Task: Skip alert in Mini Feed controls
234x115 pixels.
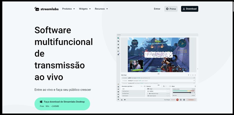Action: pos(193,75)
